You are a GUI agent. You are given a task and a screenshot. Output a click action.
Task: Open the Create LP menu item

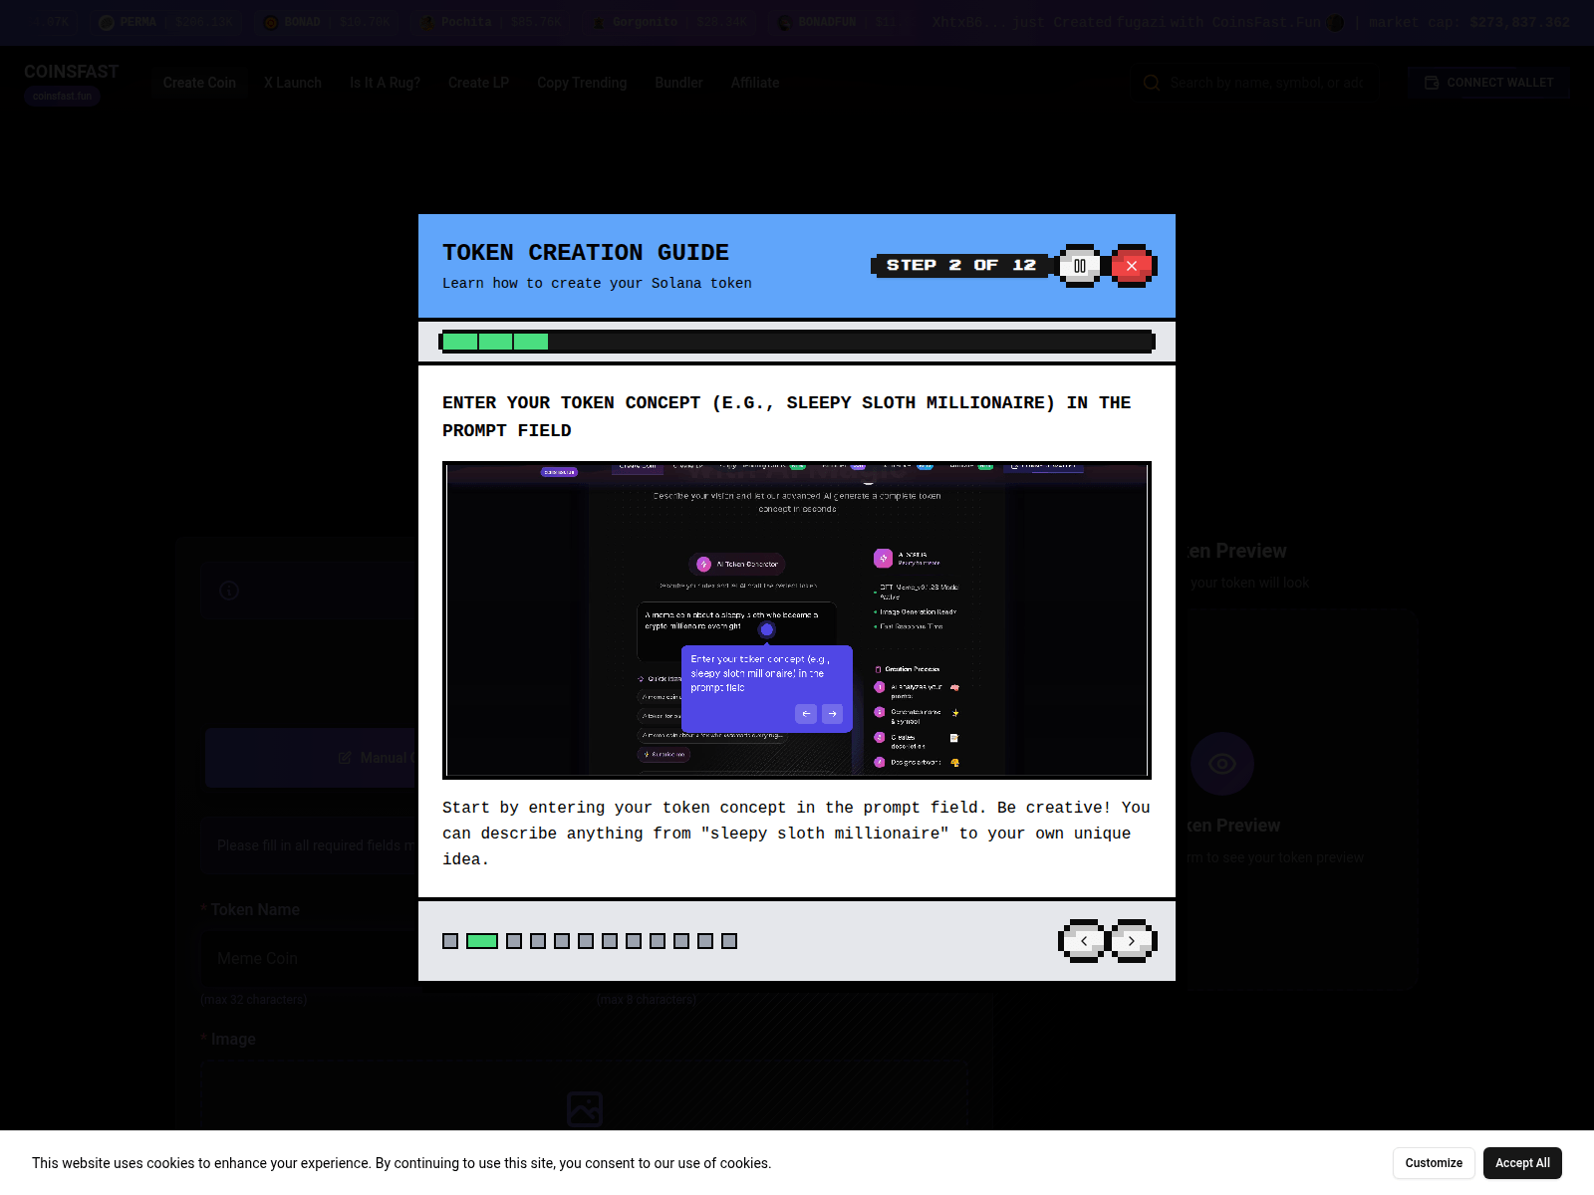coord(478,83)
